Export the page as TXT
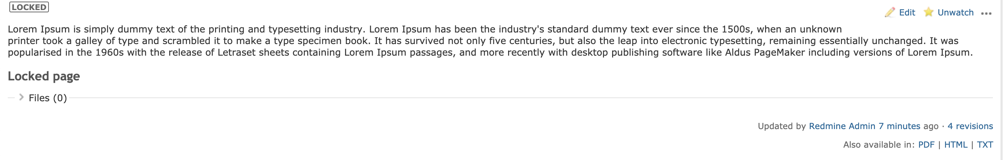 [x=985, y=145]
